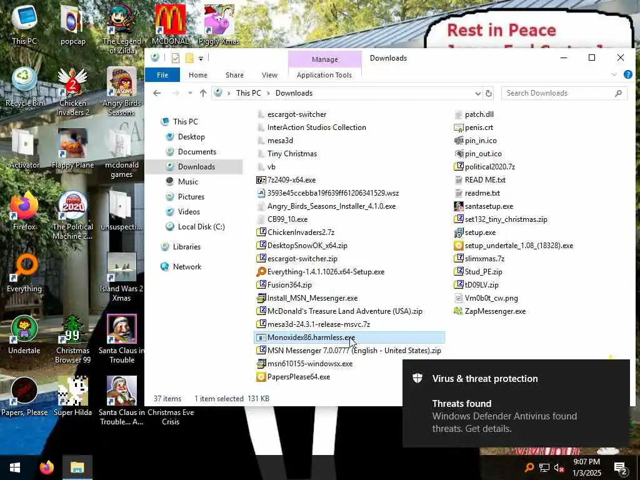Launch Firefox from the desktop
640x480 pixels.
pos(24,211)
